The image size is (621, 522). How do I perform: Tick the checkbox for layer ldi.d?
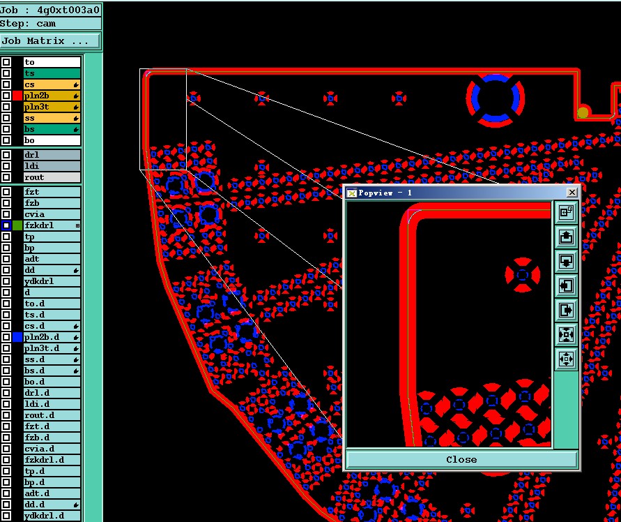(6, 404)
